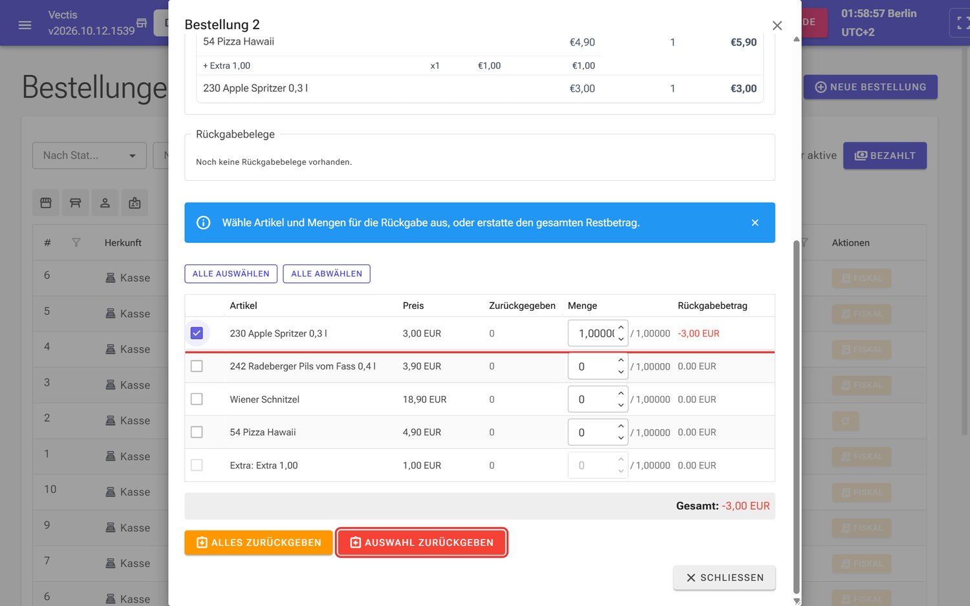Click the person icon filter button
This screenshot has width=970, height=606.
105,203
